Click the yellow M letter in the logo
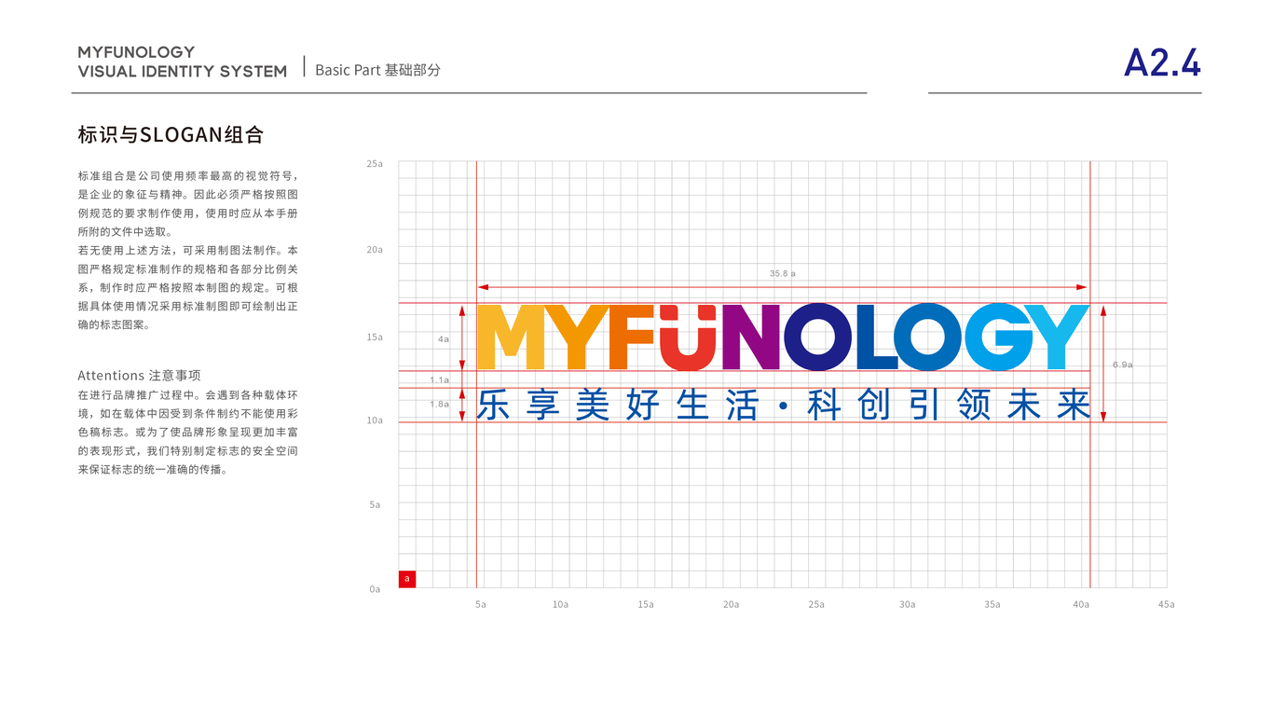The image size is (1273, 716). pos(510,337)
